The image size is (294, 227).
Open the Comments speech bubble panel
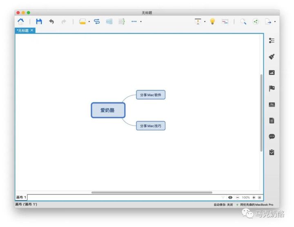tap(272, 137)
